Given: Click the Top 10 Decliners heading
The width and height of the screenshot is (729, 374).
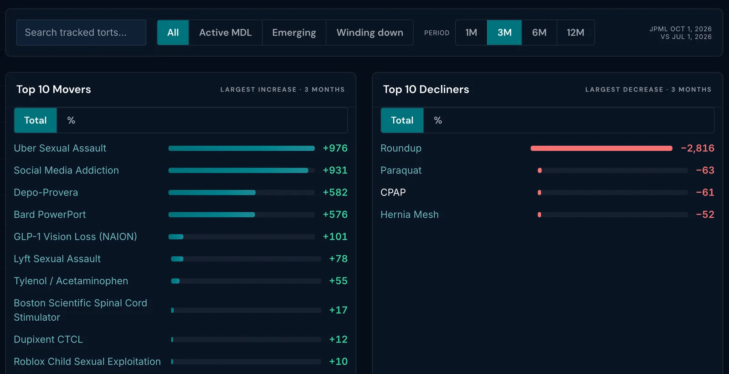Looking at the screenshot, I should [426, 89].
